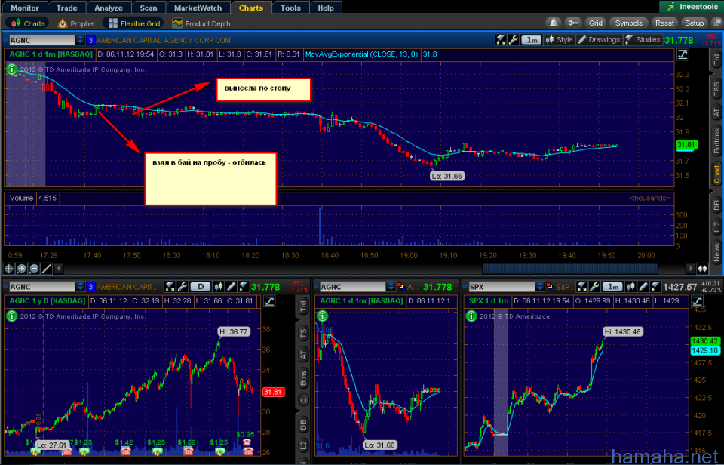The width and height of the screenshot is (724, 465).
Task: Click the zoom out magnifier icon
Action: click(34, 269)
